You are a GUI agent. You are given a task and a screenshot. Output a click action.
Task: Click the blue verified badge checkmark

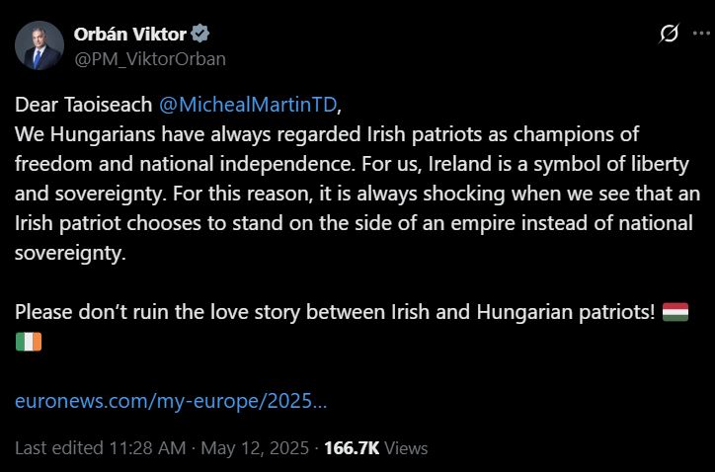coord(200,34)
